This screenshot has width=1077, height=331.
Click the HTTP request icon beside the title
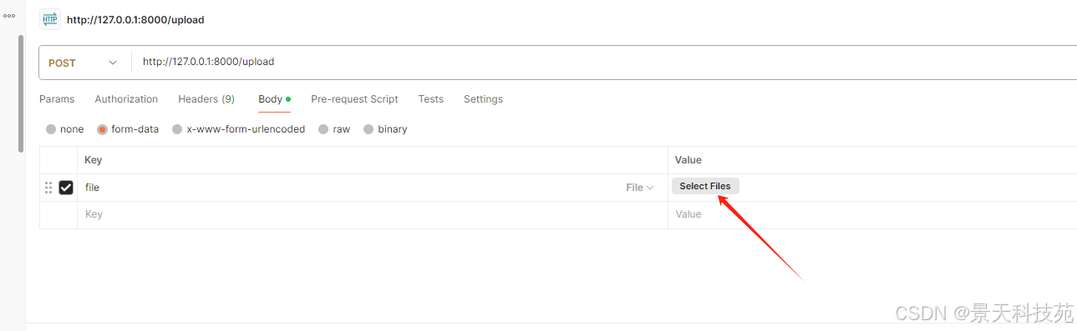pyautogui.click(x=50, y=19)
